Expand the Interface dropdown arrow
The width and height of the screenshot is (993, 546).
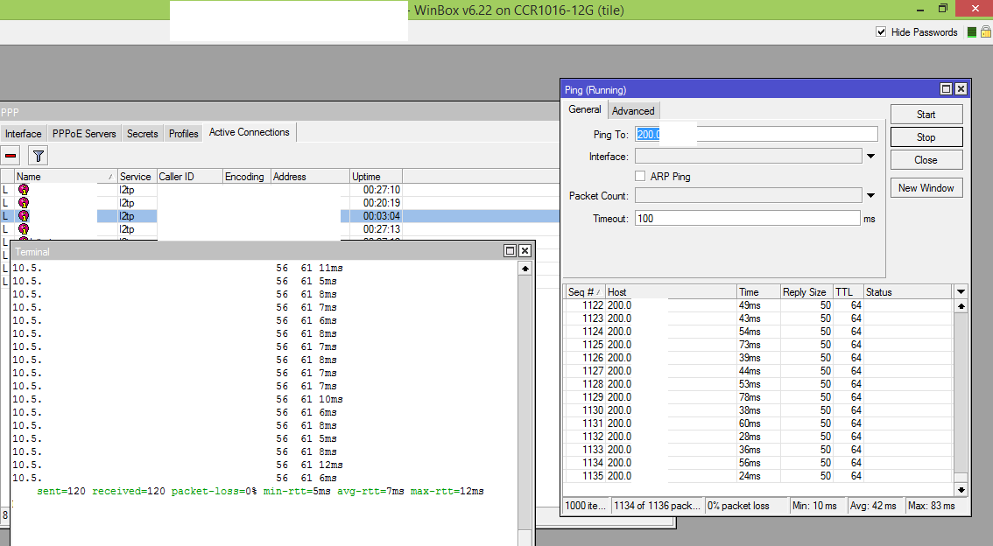(870, 157)
